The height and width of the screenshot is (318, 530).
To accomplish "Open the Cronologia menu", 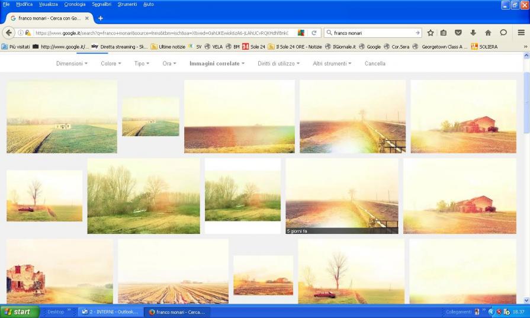I will tap(75, 4).
